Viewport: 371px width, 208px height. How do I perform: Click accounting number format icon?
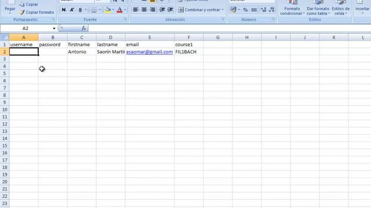click(233, 10)
